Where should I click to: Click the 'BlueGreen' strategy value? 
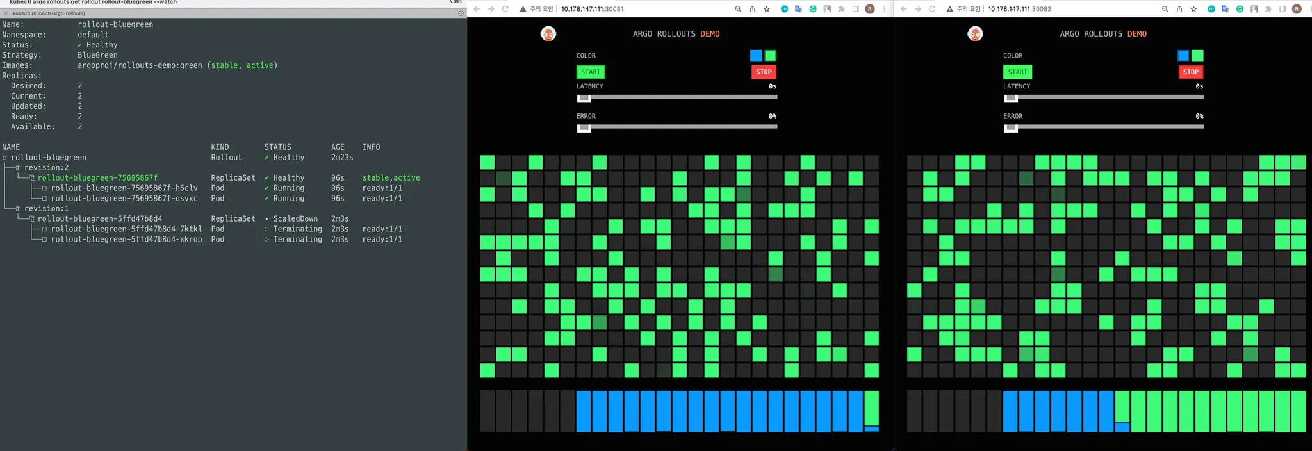tap(97, 55)
